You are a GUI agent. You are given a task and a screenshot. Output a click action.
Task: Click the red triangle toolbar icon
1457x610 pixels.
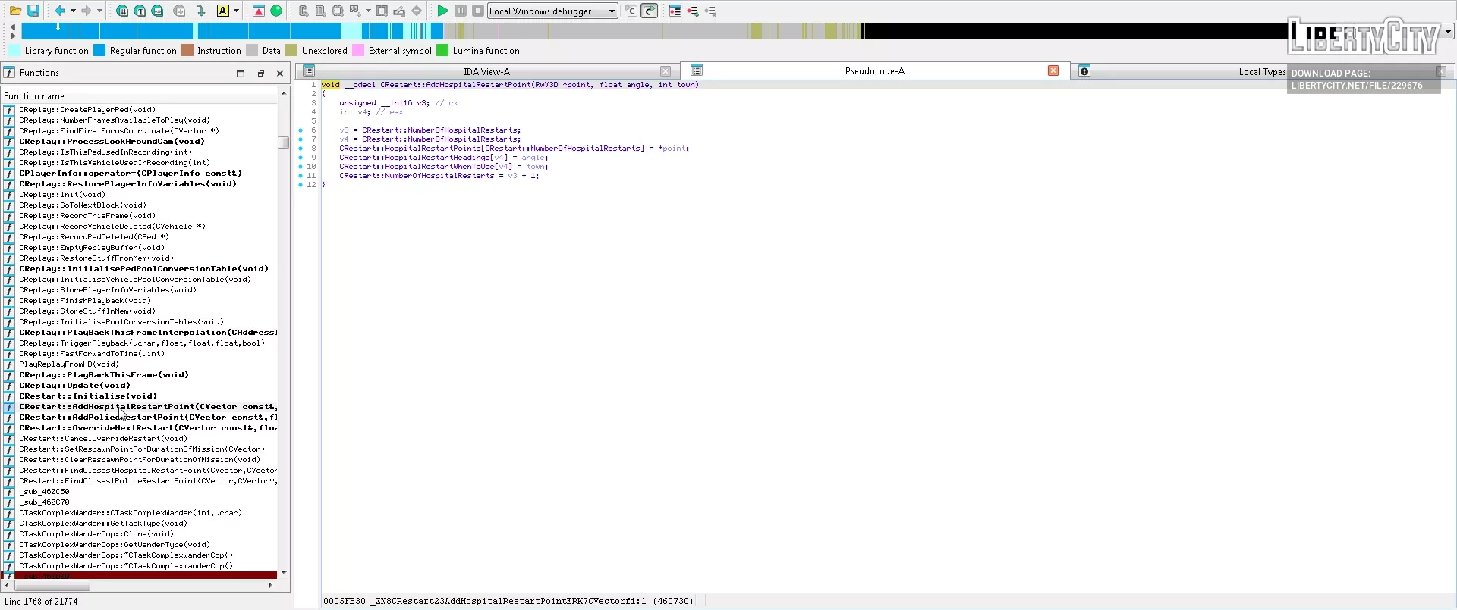click(259, 11)
